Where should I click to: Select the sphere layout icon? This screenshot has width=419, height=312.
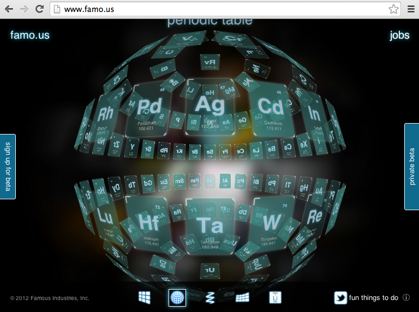tap(177, 297)
